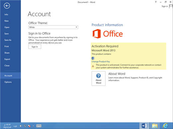Image resolution: width=173 pixels, height=129 pixels.
Task: Open File Explorer from the taskbar
Action: point(155,126)
